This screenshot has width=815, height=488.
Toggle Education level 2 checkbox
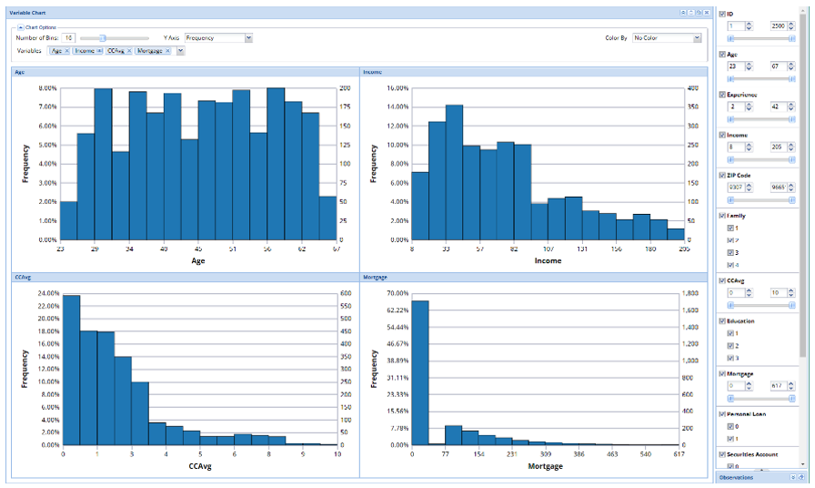click(x=730, y=346)
